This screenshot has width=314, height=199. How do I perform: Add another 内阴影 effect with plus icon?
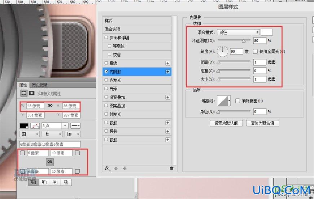tap(168, 72)
